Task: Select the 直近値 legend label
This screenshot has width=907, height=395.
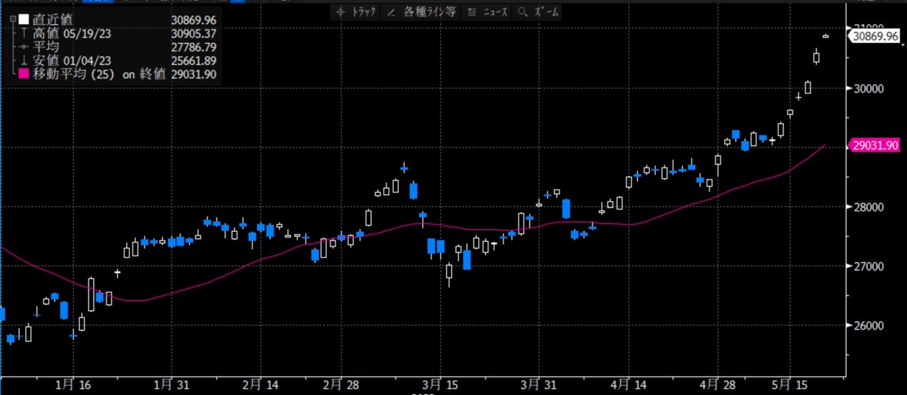Action: click(x=52, y=20)
